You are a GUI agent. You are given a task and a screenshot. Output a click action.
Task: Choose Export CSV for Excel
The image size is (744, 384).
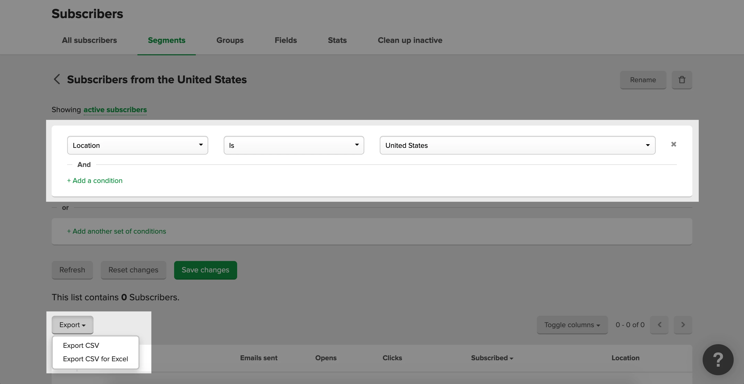[x=95, y=359]
